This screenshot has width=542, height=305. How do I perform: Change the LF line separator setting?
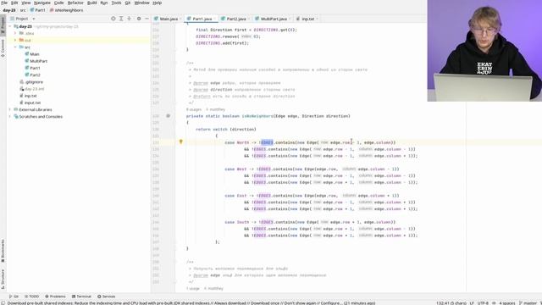(472, 303)
